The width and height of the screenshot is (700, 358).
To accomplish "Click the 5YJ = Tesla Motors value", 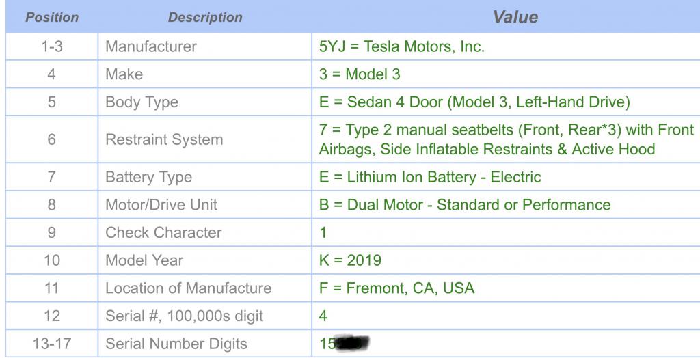I will 401,46.
